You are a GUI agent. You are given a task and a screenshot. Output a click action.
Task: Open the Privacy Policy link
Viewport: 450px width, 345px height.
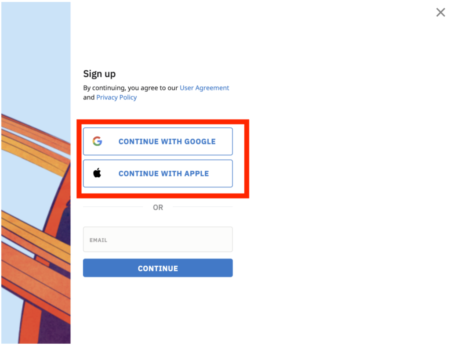pyautogui.click(x=116, y=97)
